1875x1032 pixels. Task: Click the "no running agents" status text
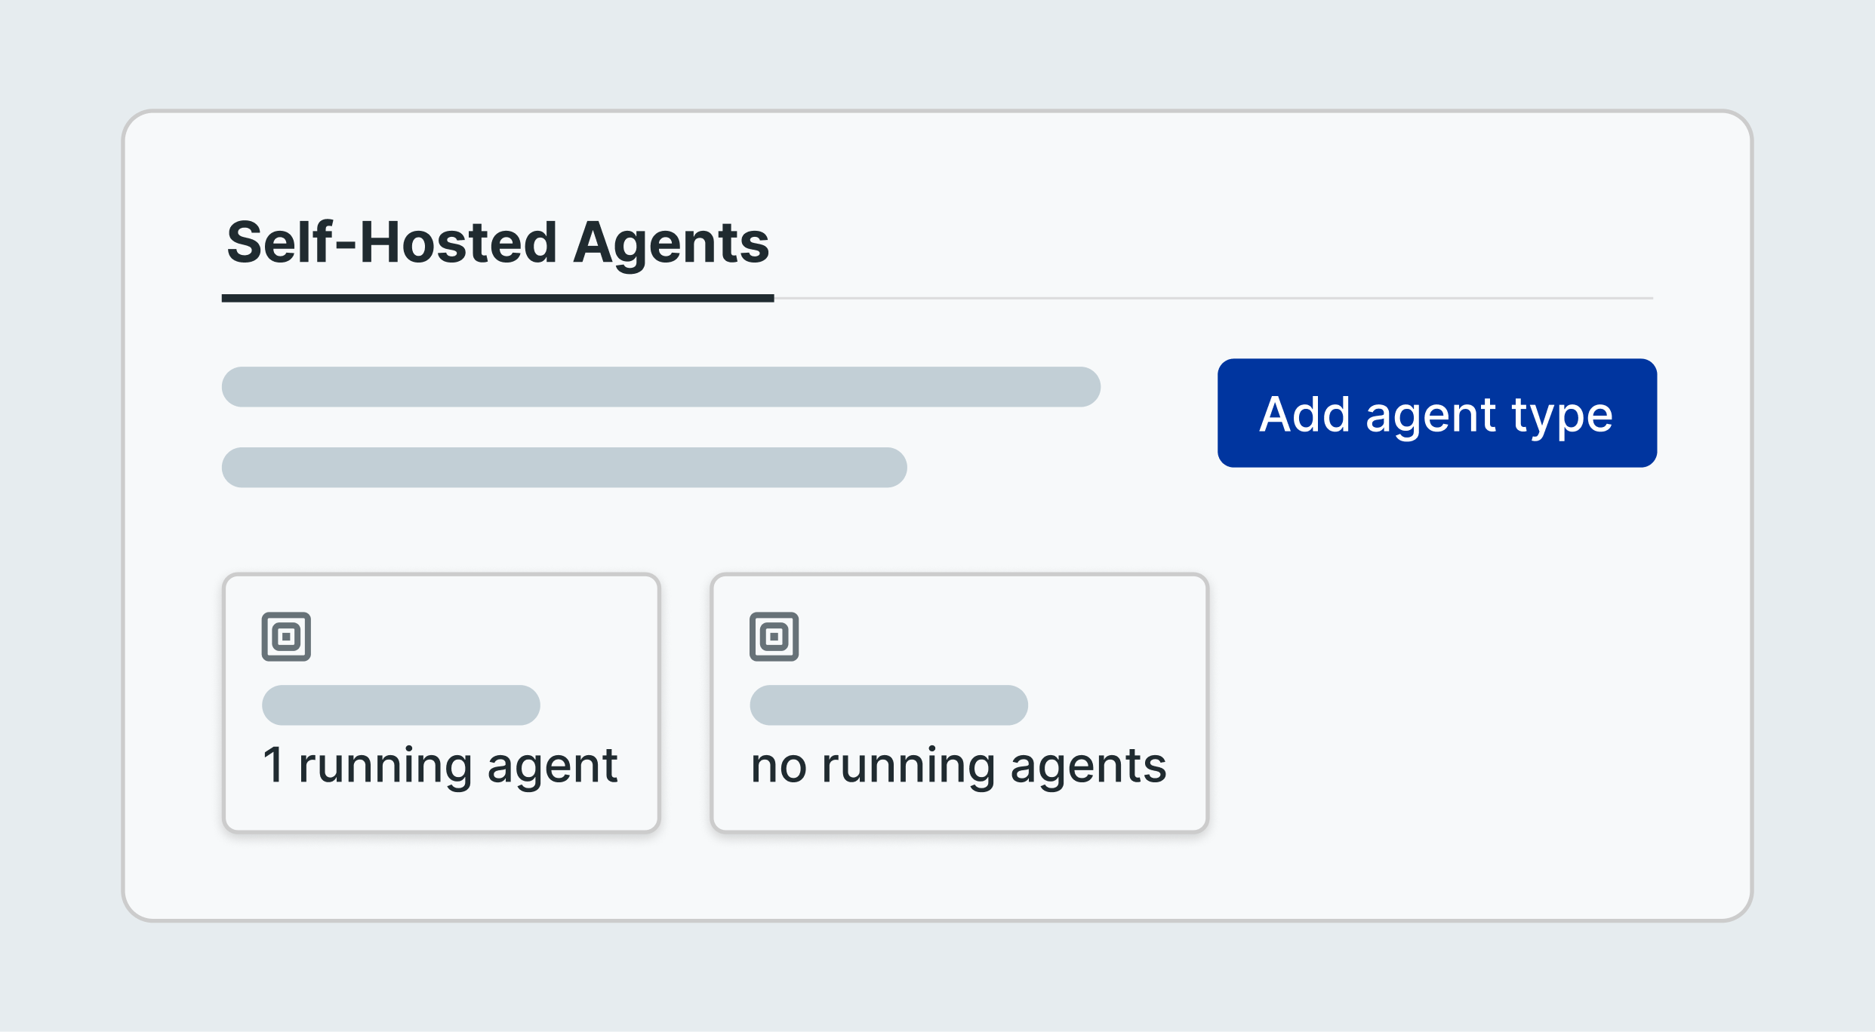click(x=959, y=766)
